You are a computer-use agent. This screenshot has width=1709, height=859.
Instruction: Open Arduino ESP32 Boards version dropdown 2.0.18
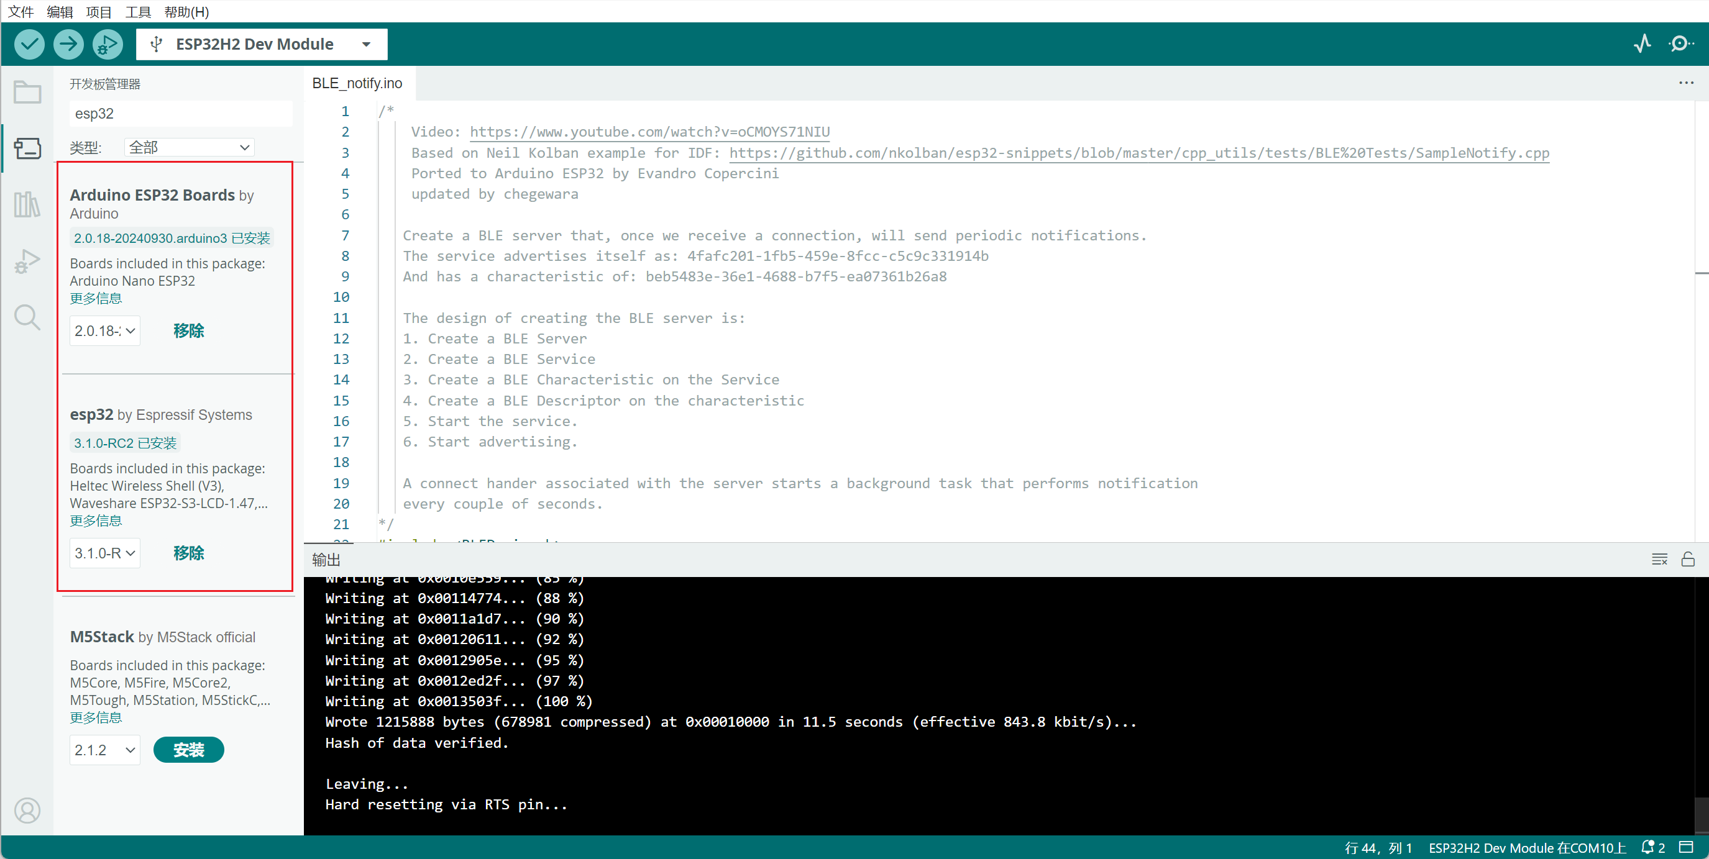point(105,330)
